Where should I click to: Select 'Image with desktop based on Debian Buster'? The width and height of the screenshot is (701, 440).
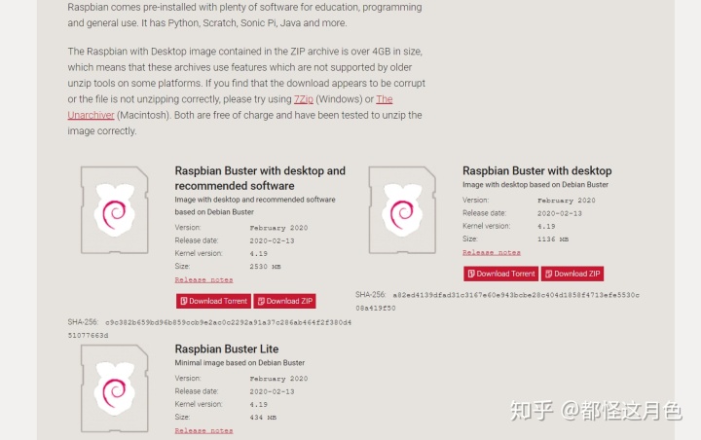[x=535, y=184]
